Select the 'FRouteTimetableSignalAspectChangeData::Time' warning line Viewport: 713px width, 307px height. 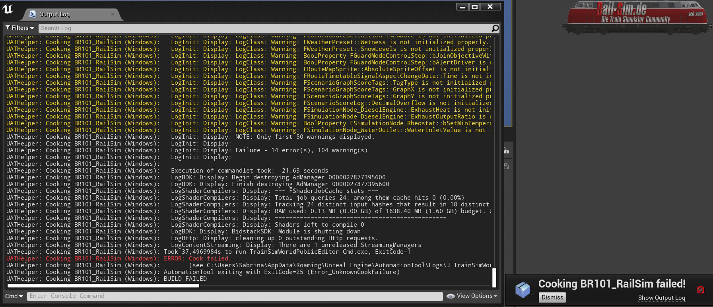[249, 76]
